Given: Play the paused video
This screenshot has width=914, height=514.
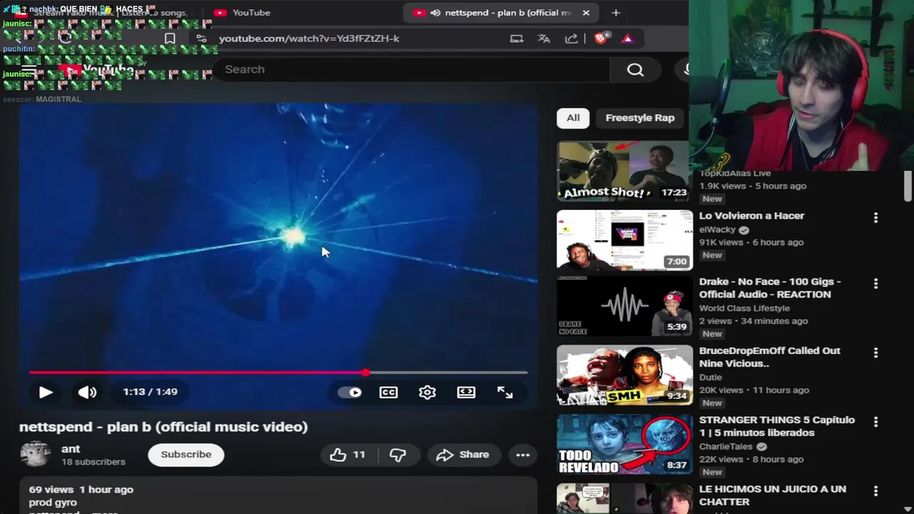Looking at the screenshot, I should [x=45, y=392].
